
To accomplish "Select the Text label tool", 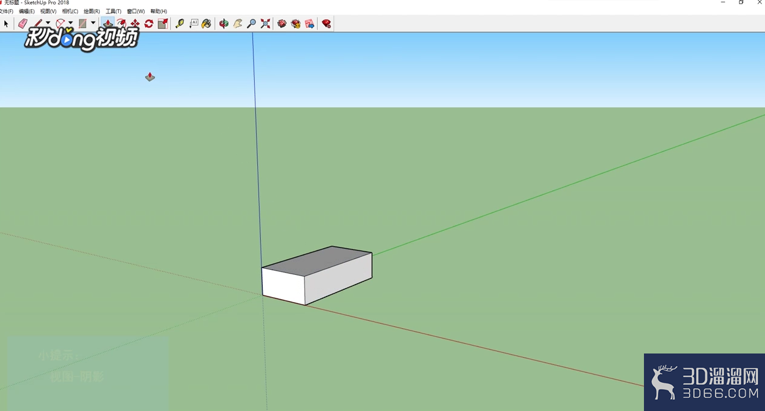I will pyautogui.click(x=194, y=24).
